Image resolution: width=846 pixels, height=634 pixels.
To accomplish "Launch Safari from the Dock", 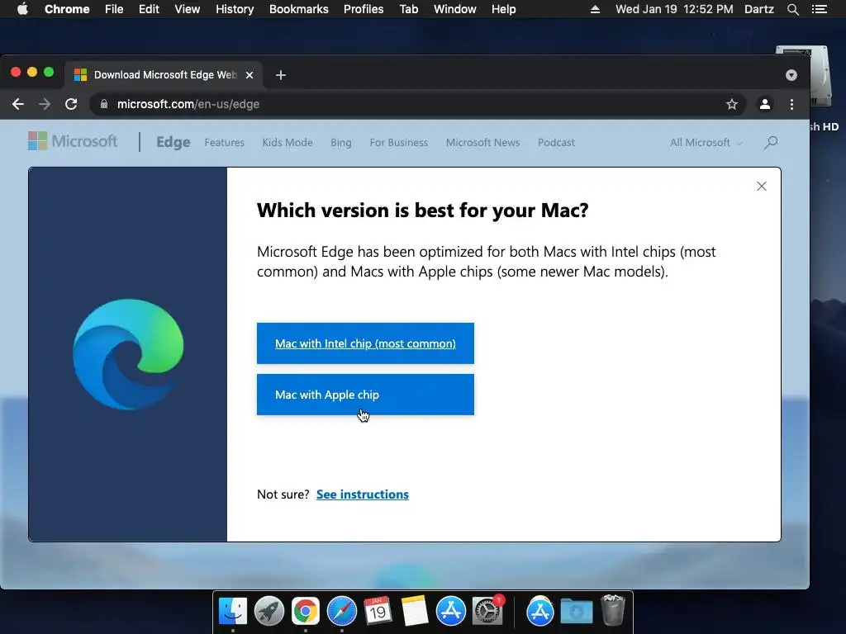I will pos(341,612).
